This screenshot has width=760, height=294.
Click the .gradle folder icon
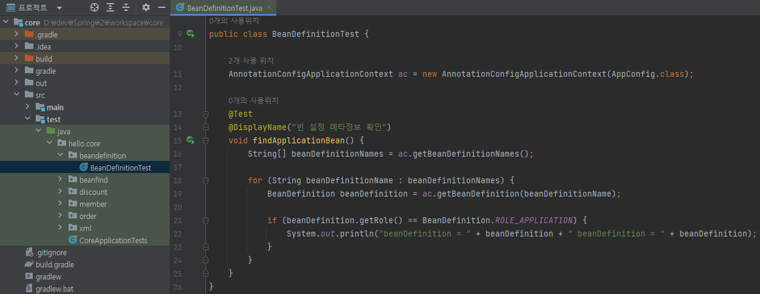[29, 34]
